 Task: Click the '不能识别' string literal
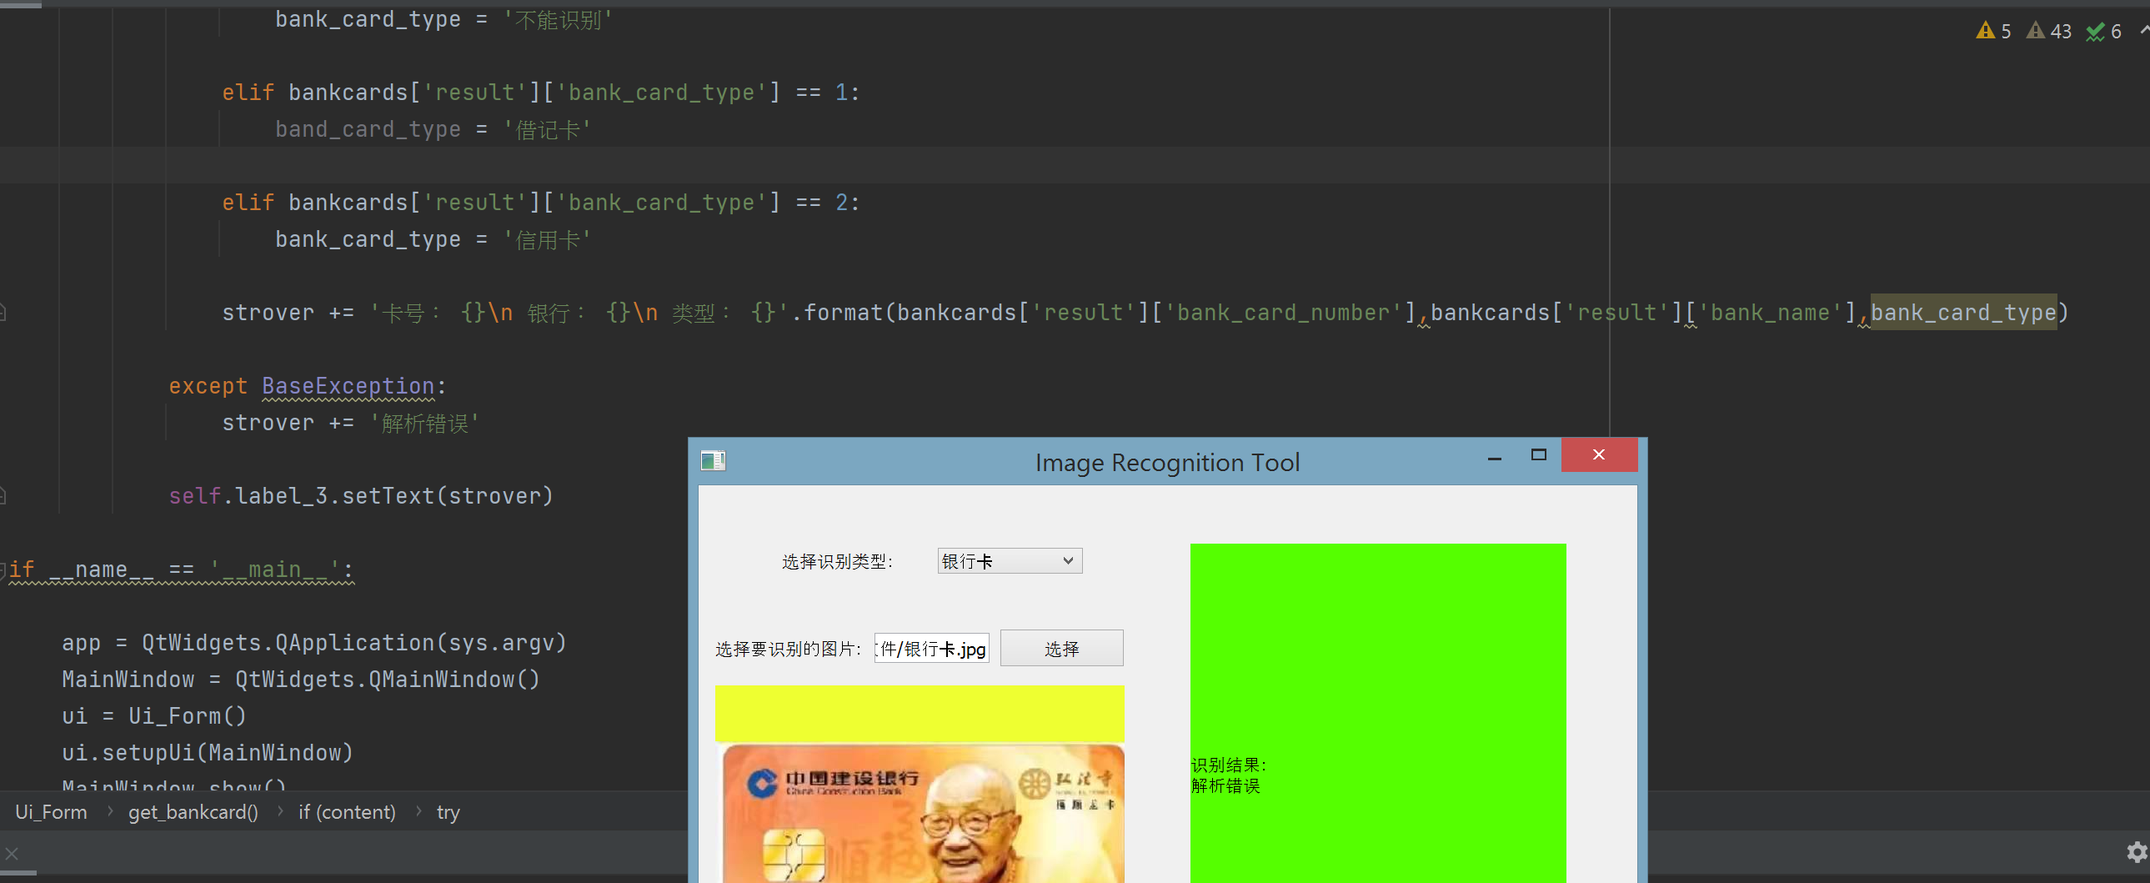tap(558, 19)
